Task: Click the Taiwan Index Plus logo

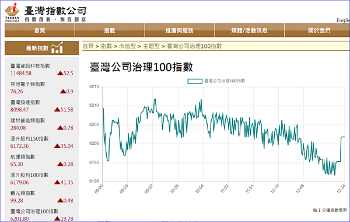Action: point(12,12)
